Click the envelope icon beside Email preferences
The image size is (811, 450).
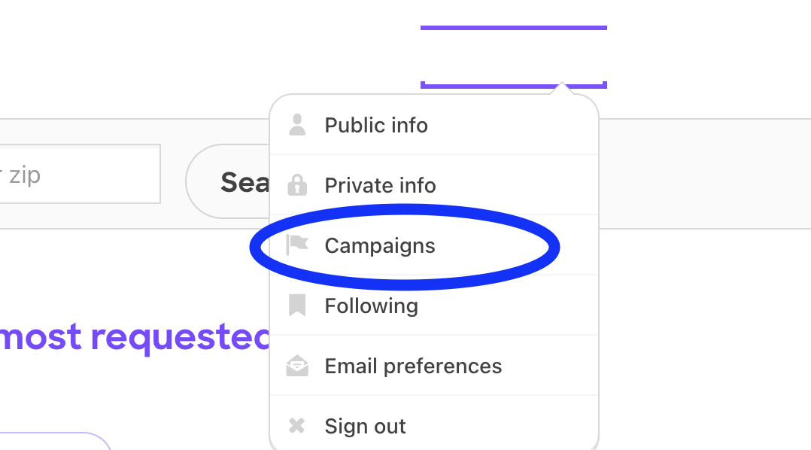click(298, 366)
